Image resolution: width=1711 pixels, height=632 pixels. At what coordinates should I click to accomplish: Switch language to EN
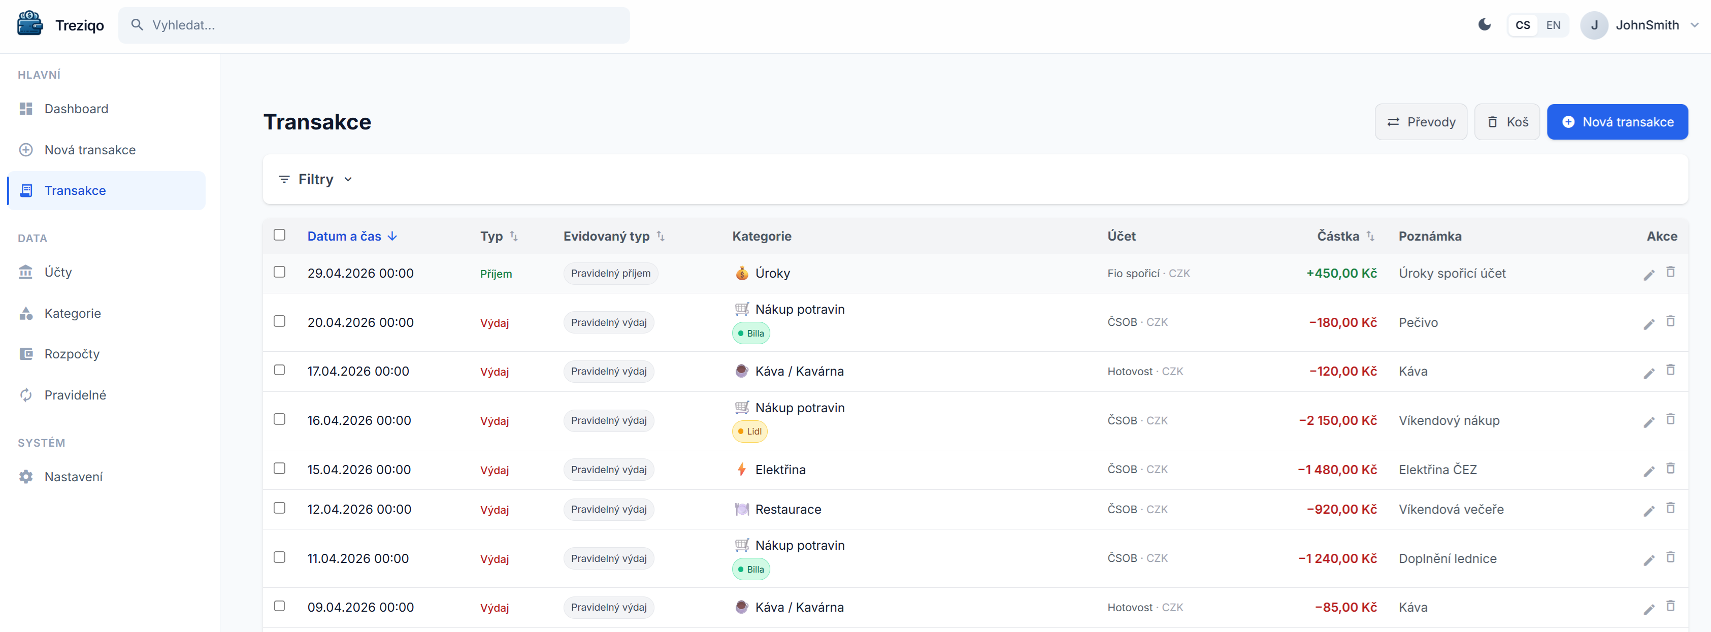click(1552, 25)
